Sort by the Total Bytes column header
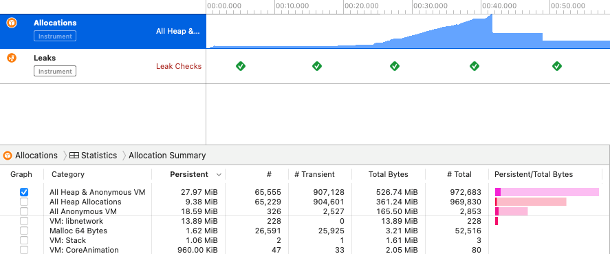Screen dimensions: 610x254 point(389,174)
